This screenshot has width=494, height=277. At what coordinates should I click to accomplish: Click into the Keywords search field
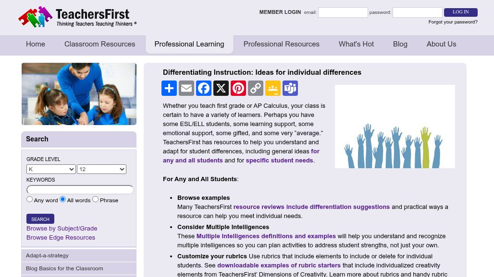pyautogui.click(x=80, y=190)
